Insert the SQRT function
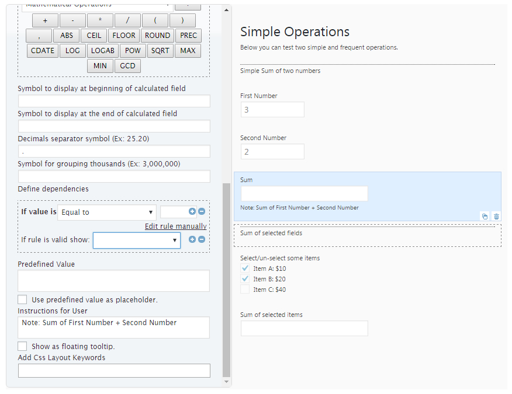The width and height of the screenshot is (512, 394). coord(160,51)
